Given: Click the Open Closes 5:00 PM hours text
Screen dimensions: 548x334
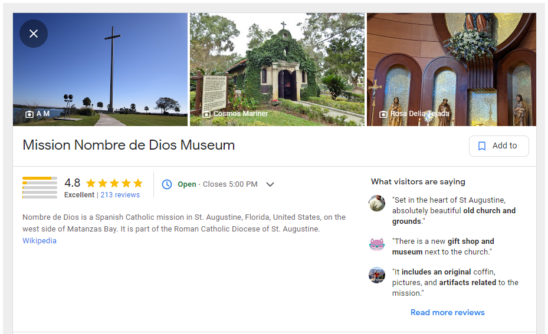Looking at the screenshot, I should pyautogui.click(x=218, y=184).
